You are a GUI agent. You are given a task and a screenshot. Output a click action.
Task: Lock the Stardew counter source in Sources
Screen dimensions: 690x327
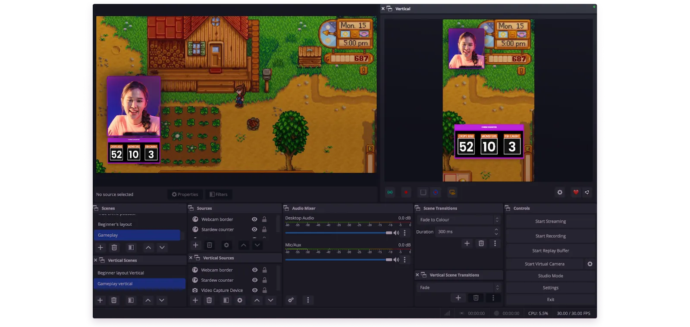tap(264, 229)
